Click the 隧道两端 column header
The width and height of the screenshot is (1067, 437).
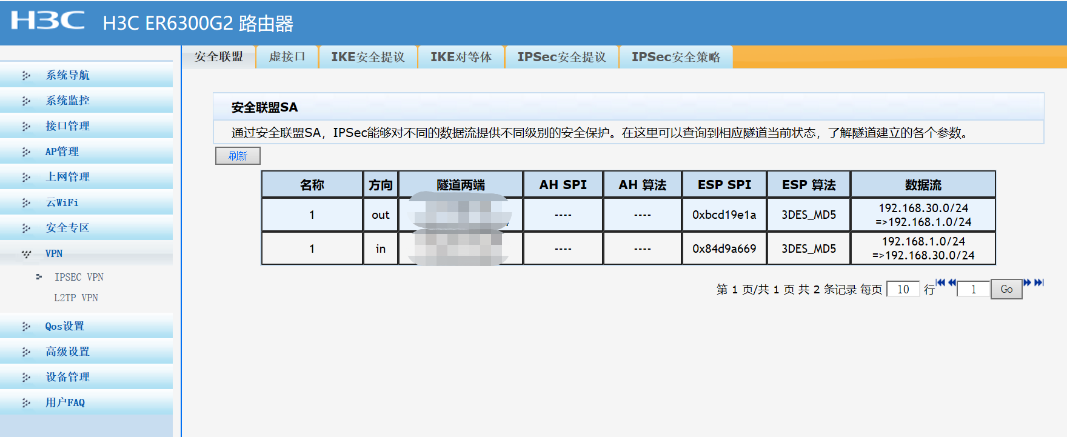tap(461, 185)
